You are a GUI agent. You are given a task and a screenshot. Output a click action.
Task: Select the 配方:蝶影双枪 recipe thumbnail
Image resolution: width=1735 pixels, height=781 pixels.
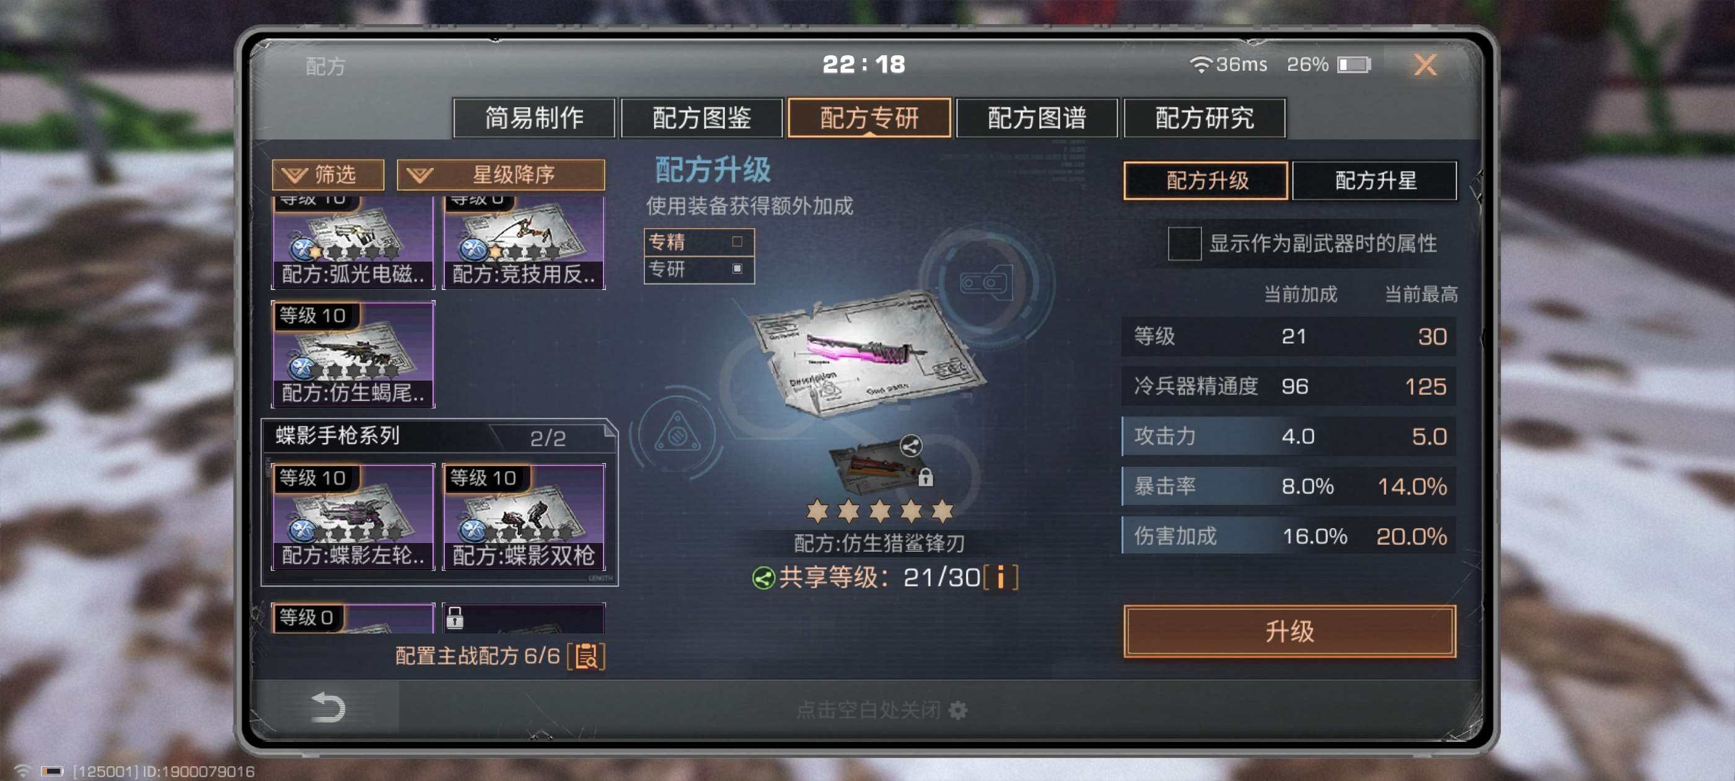[524, 517]
